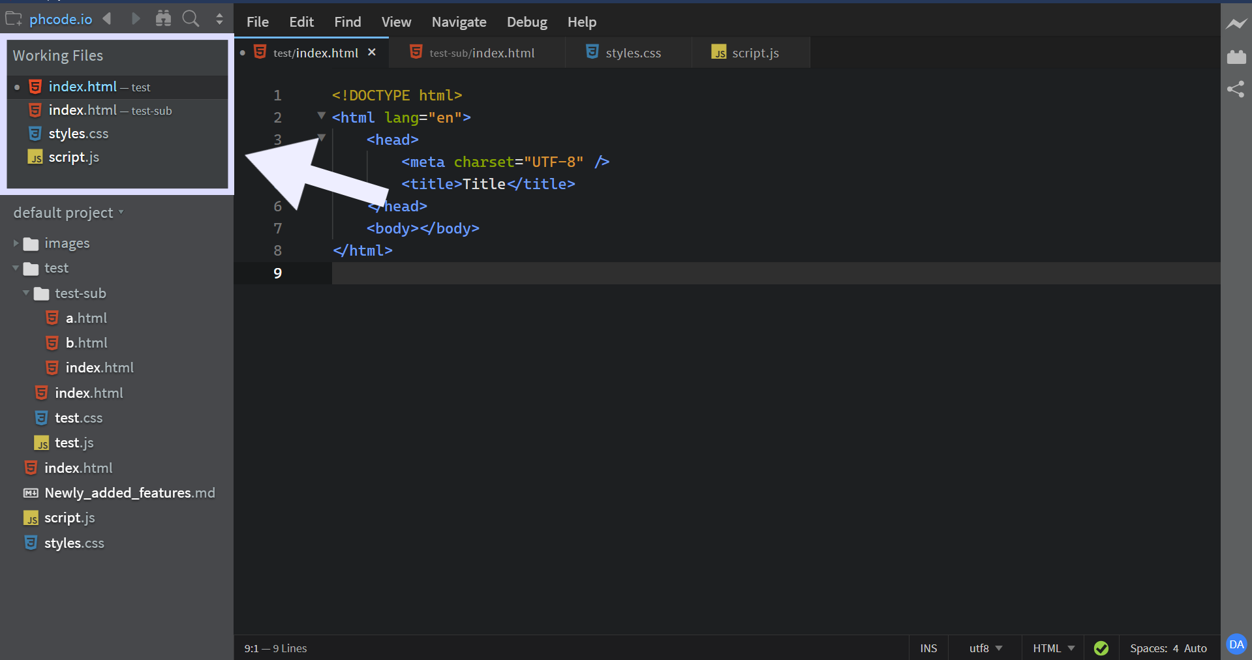Navigate backward with the left arrow icon
Viewport: 1252px width, 660px height.
point(108,19)
